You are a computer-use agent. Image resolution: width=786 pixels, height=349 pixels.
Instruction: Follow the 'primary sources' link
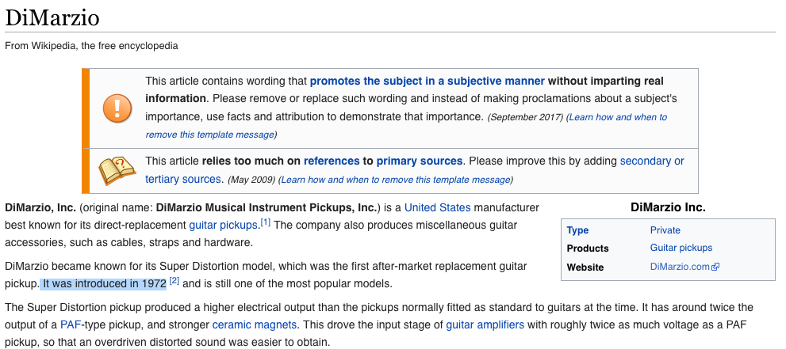pos(419,161)
